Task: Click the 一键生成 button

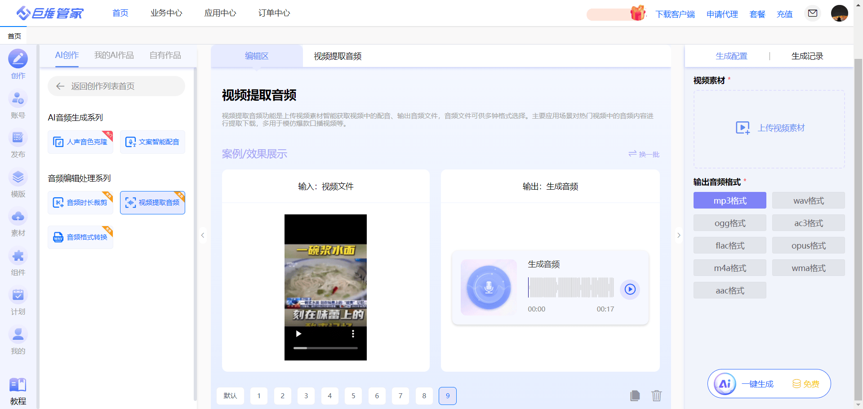Action: click(757, 384)
